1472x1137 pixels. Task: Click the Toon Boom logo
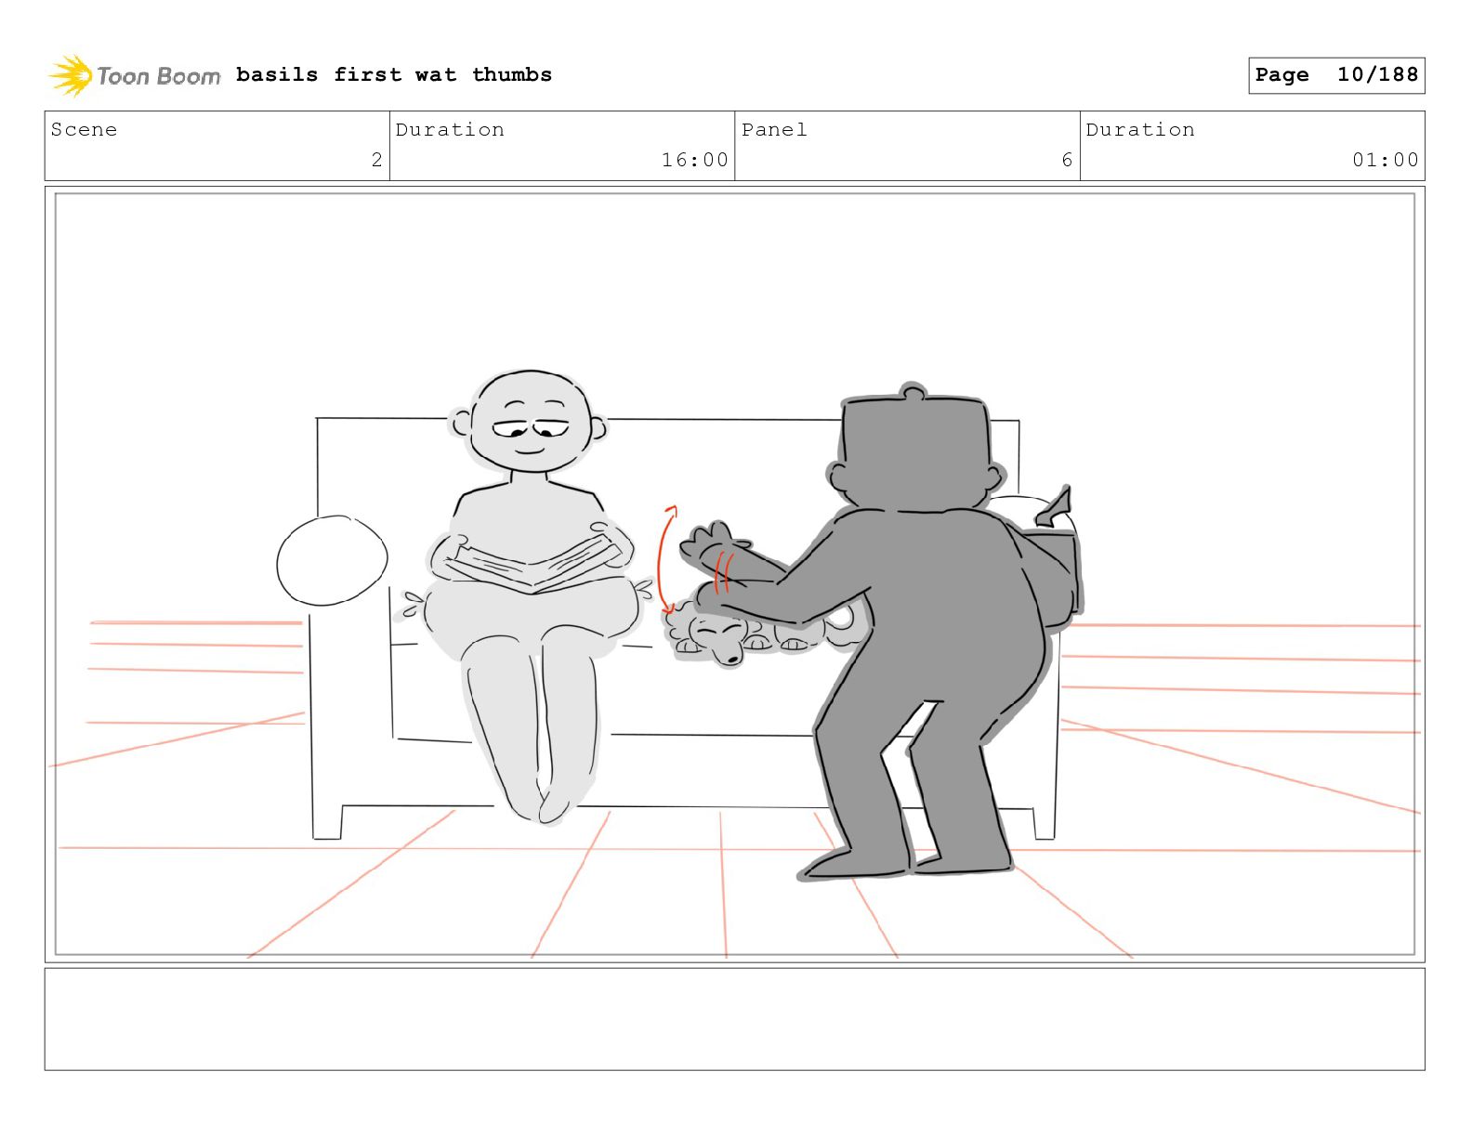click(135, 75)
